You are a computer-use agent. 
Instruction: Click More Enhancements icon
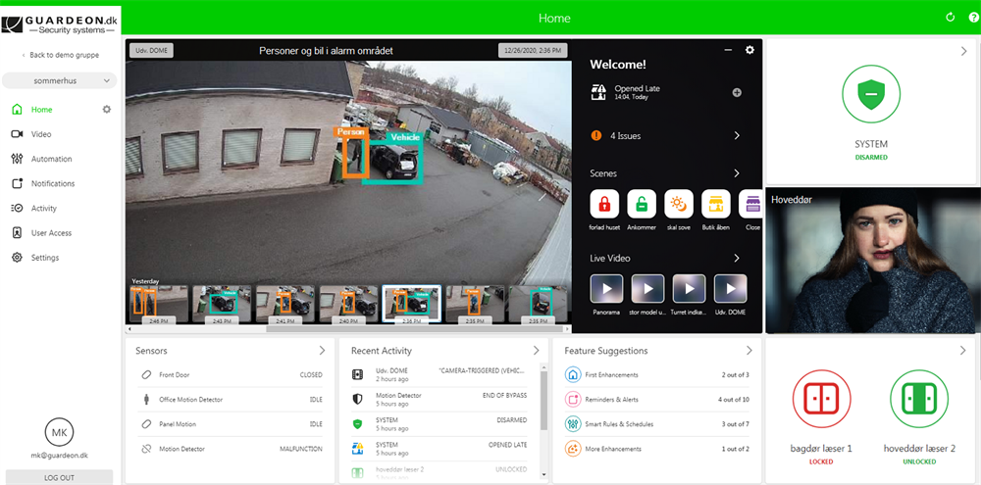pos(572,449)
